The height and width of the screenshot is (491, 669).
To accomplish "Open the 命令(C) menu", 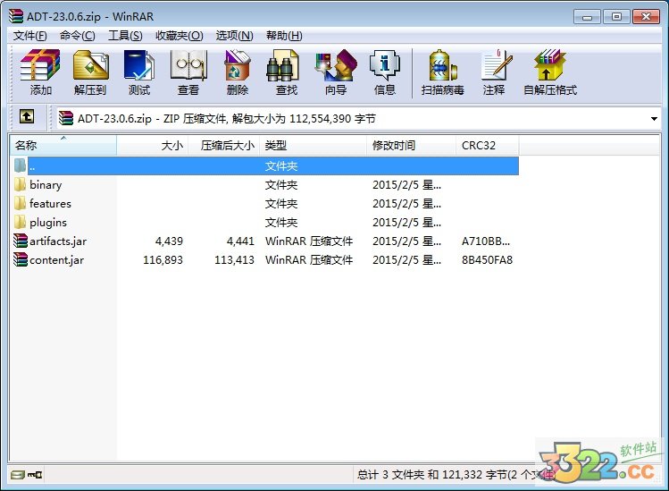I will click(77, 36).
